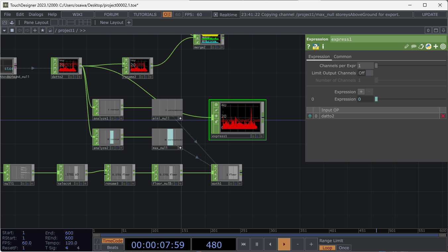The image size is (448, 252).
Task: Select the four pane grid layout
Action: click(x=87, y=23)
